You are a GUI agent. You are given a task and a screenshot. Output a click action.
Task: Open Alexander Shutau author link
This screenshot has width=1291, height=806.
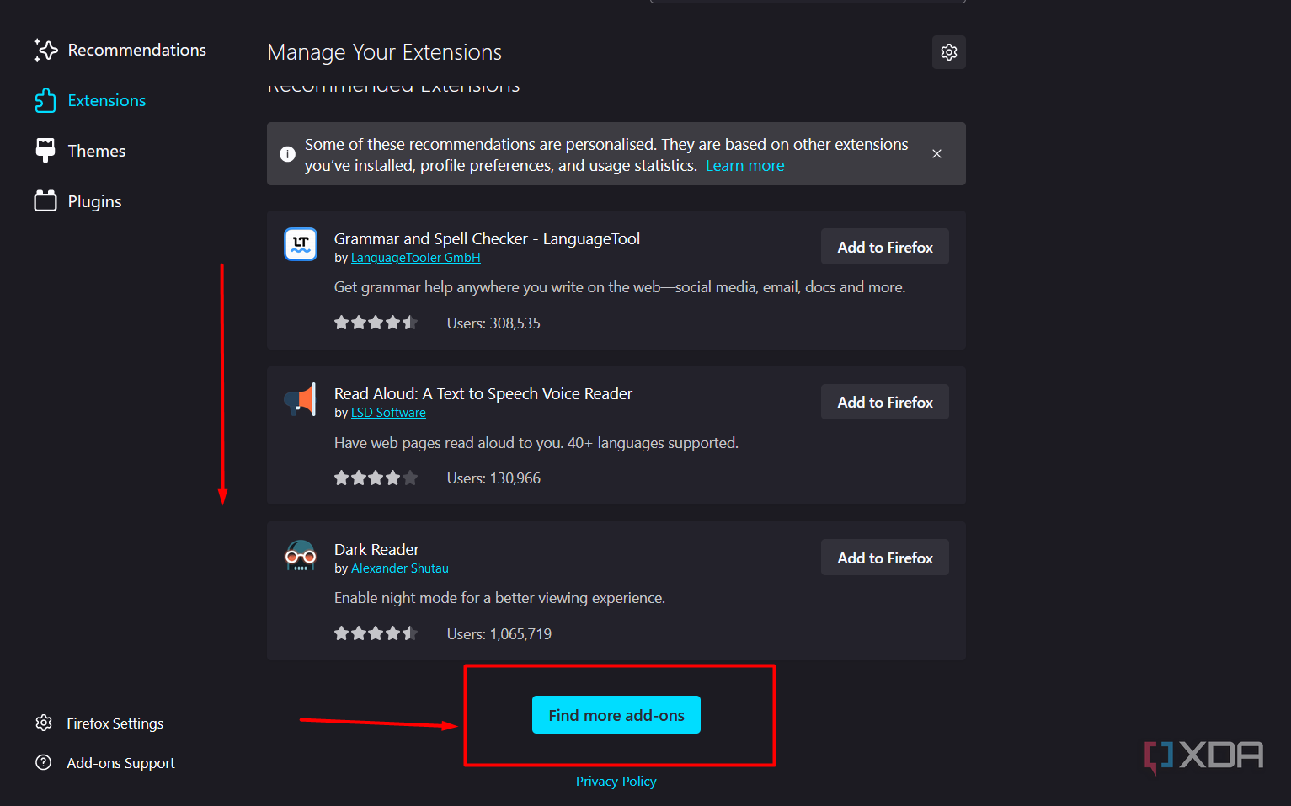399,568
